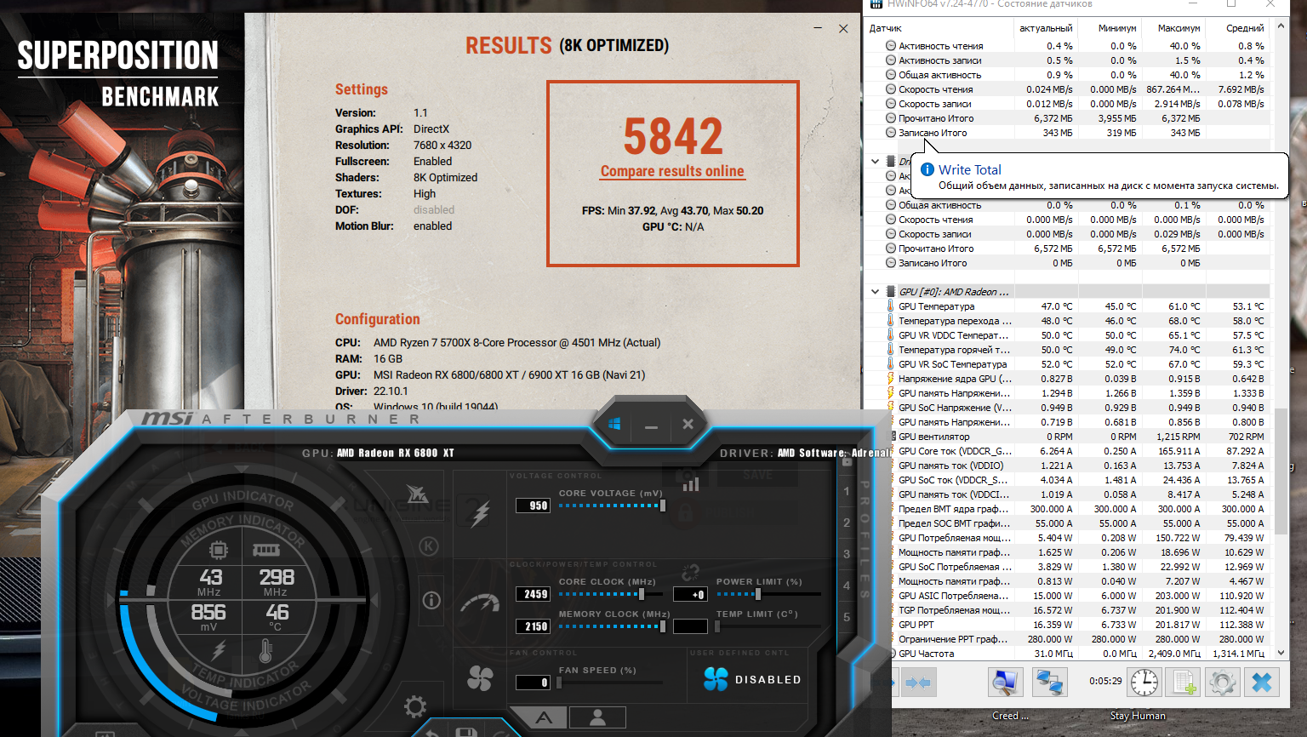Toggle user defined fan curve person button

tap(597, 717)
